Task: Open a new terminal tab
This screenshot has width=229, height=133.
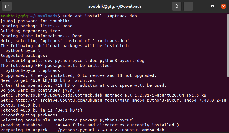Action: tap(7, 6)
